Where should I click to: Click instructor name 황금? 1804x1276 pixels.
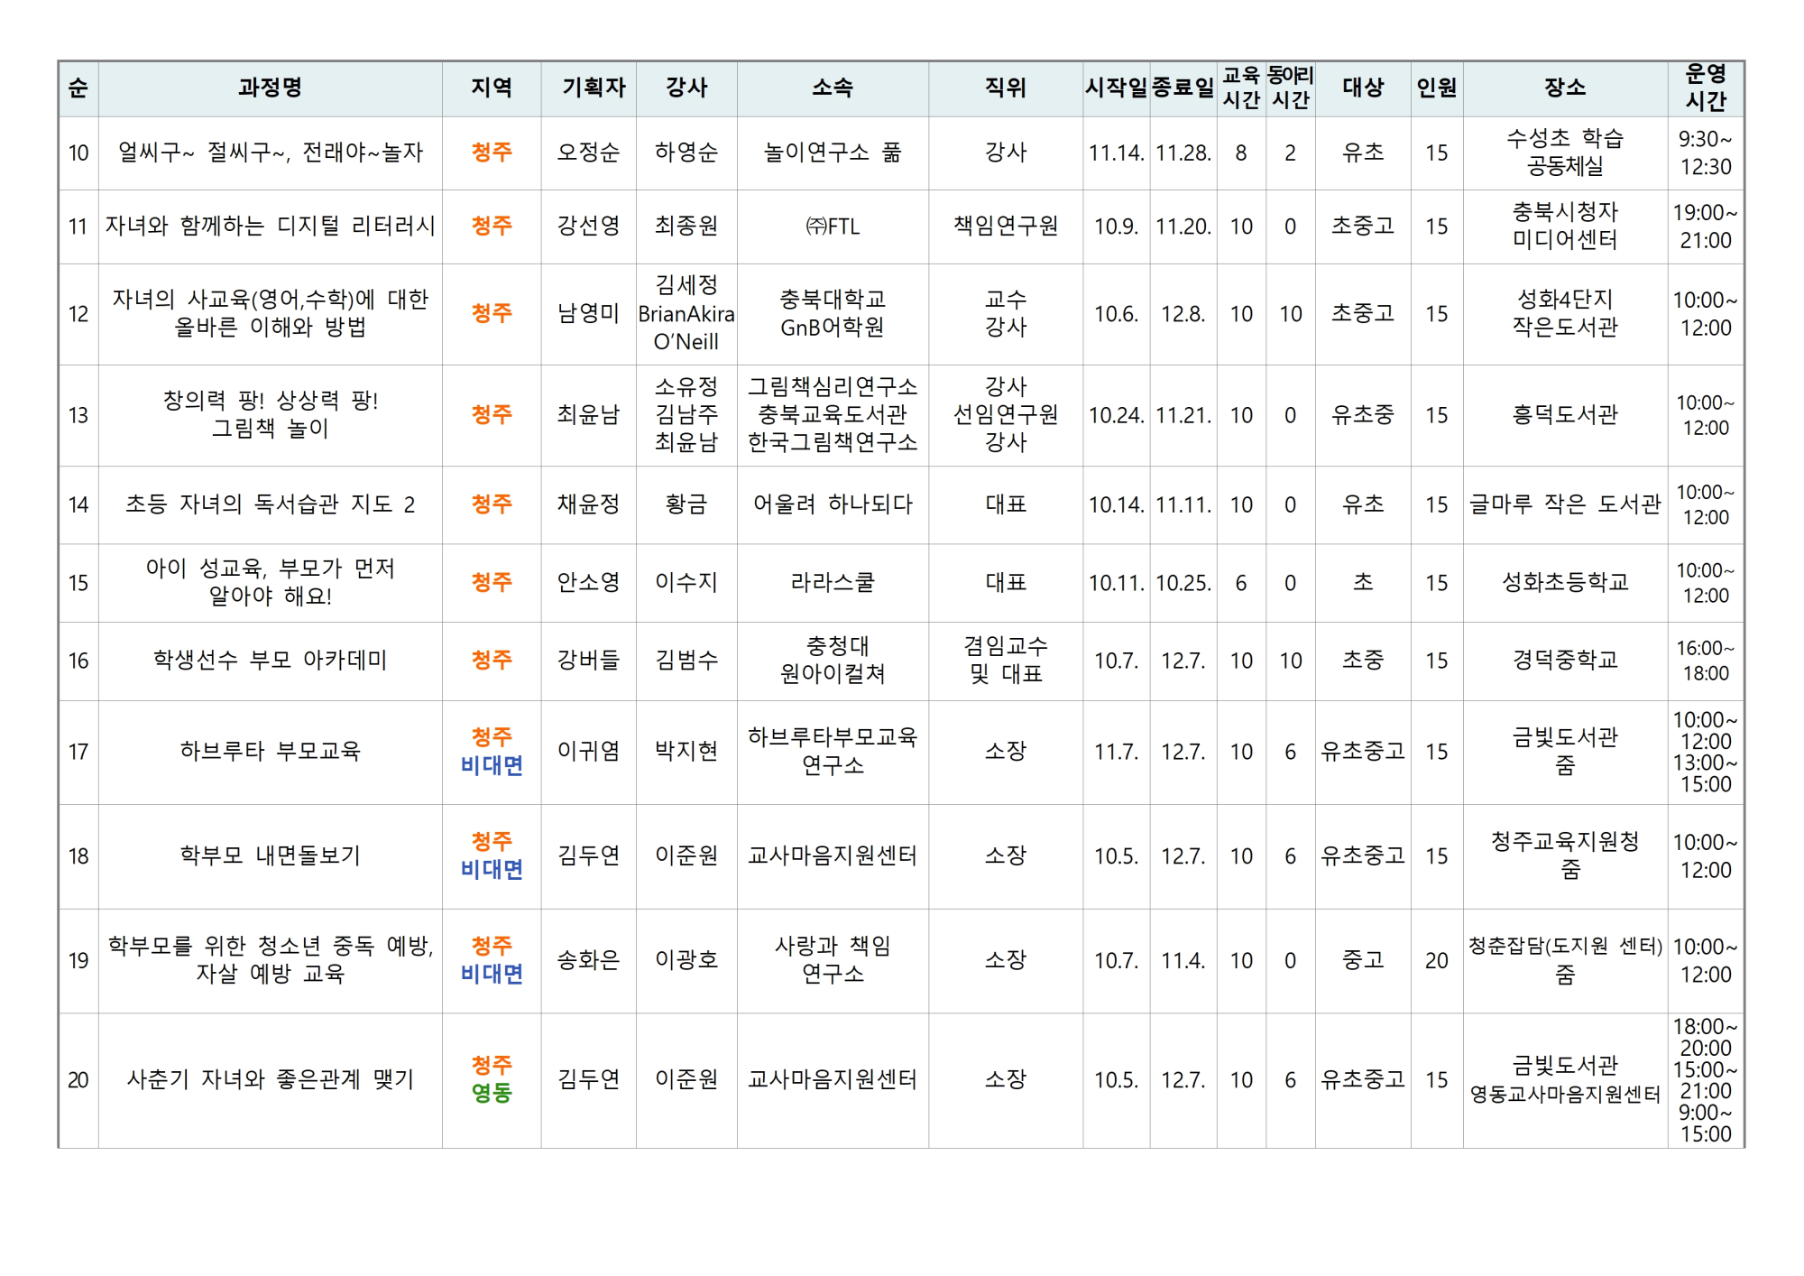pos(686,504)
